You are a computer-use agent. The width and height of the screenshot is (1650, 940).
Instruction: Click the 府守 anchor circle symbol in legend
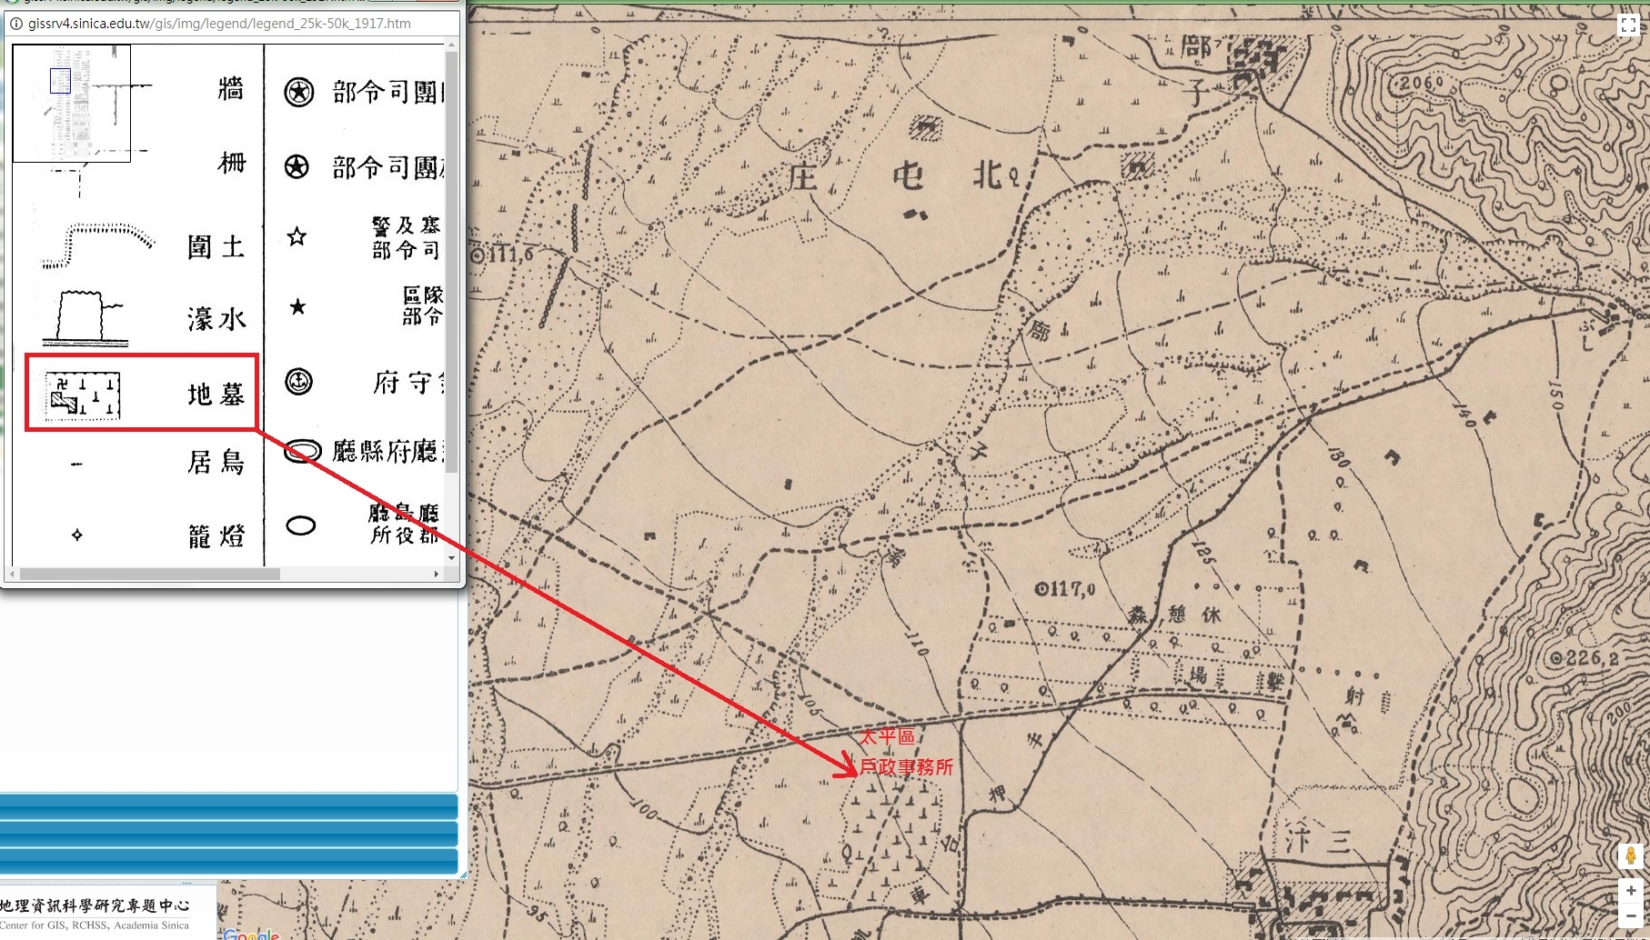(x=298, y=382)
